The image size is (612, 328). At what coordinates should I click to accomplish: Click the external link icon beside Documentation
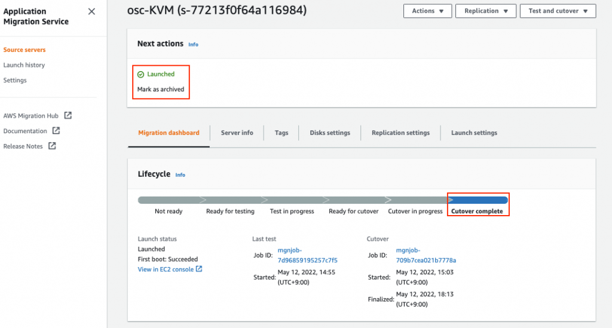56,131
